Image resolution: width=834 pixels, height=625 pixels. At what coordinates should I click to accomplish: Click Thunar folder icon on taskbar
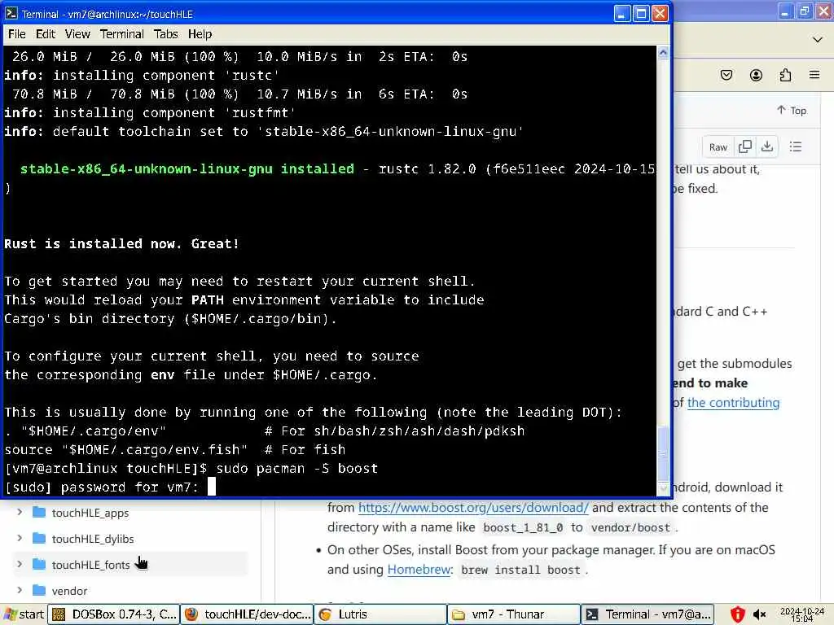click(x=458, y=615)
